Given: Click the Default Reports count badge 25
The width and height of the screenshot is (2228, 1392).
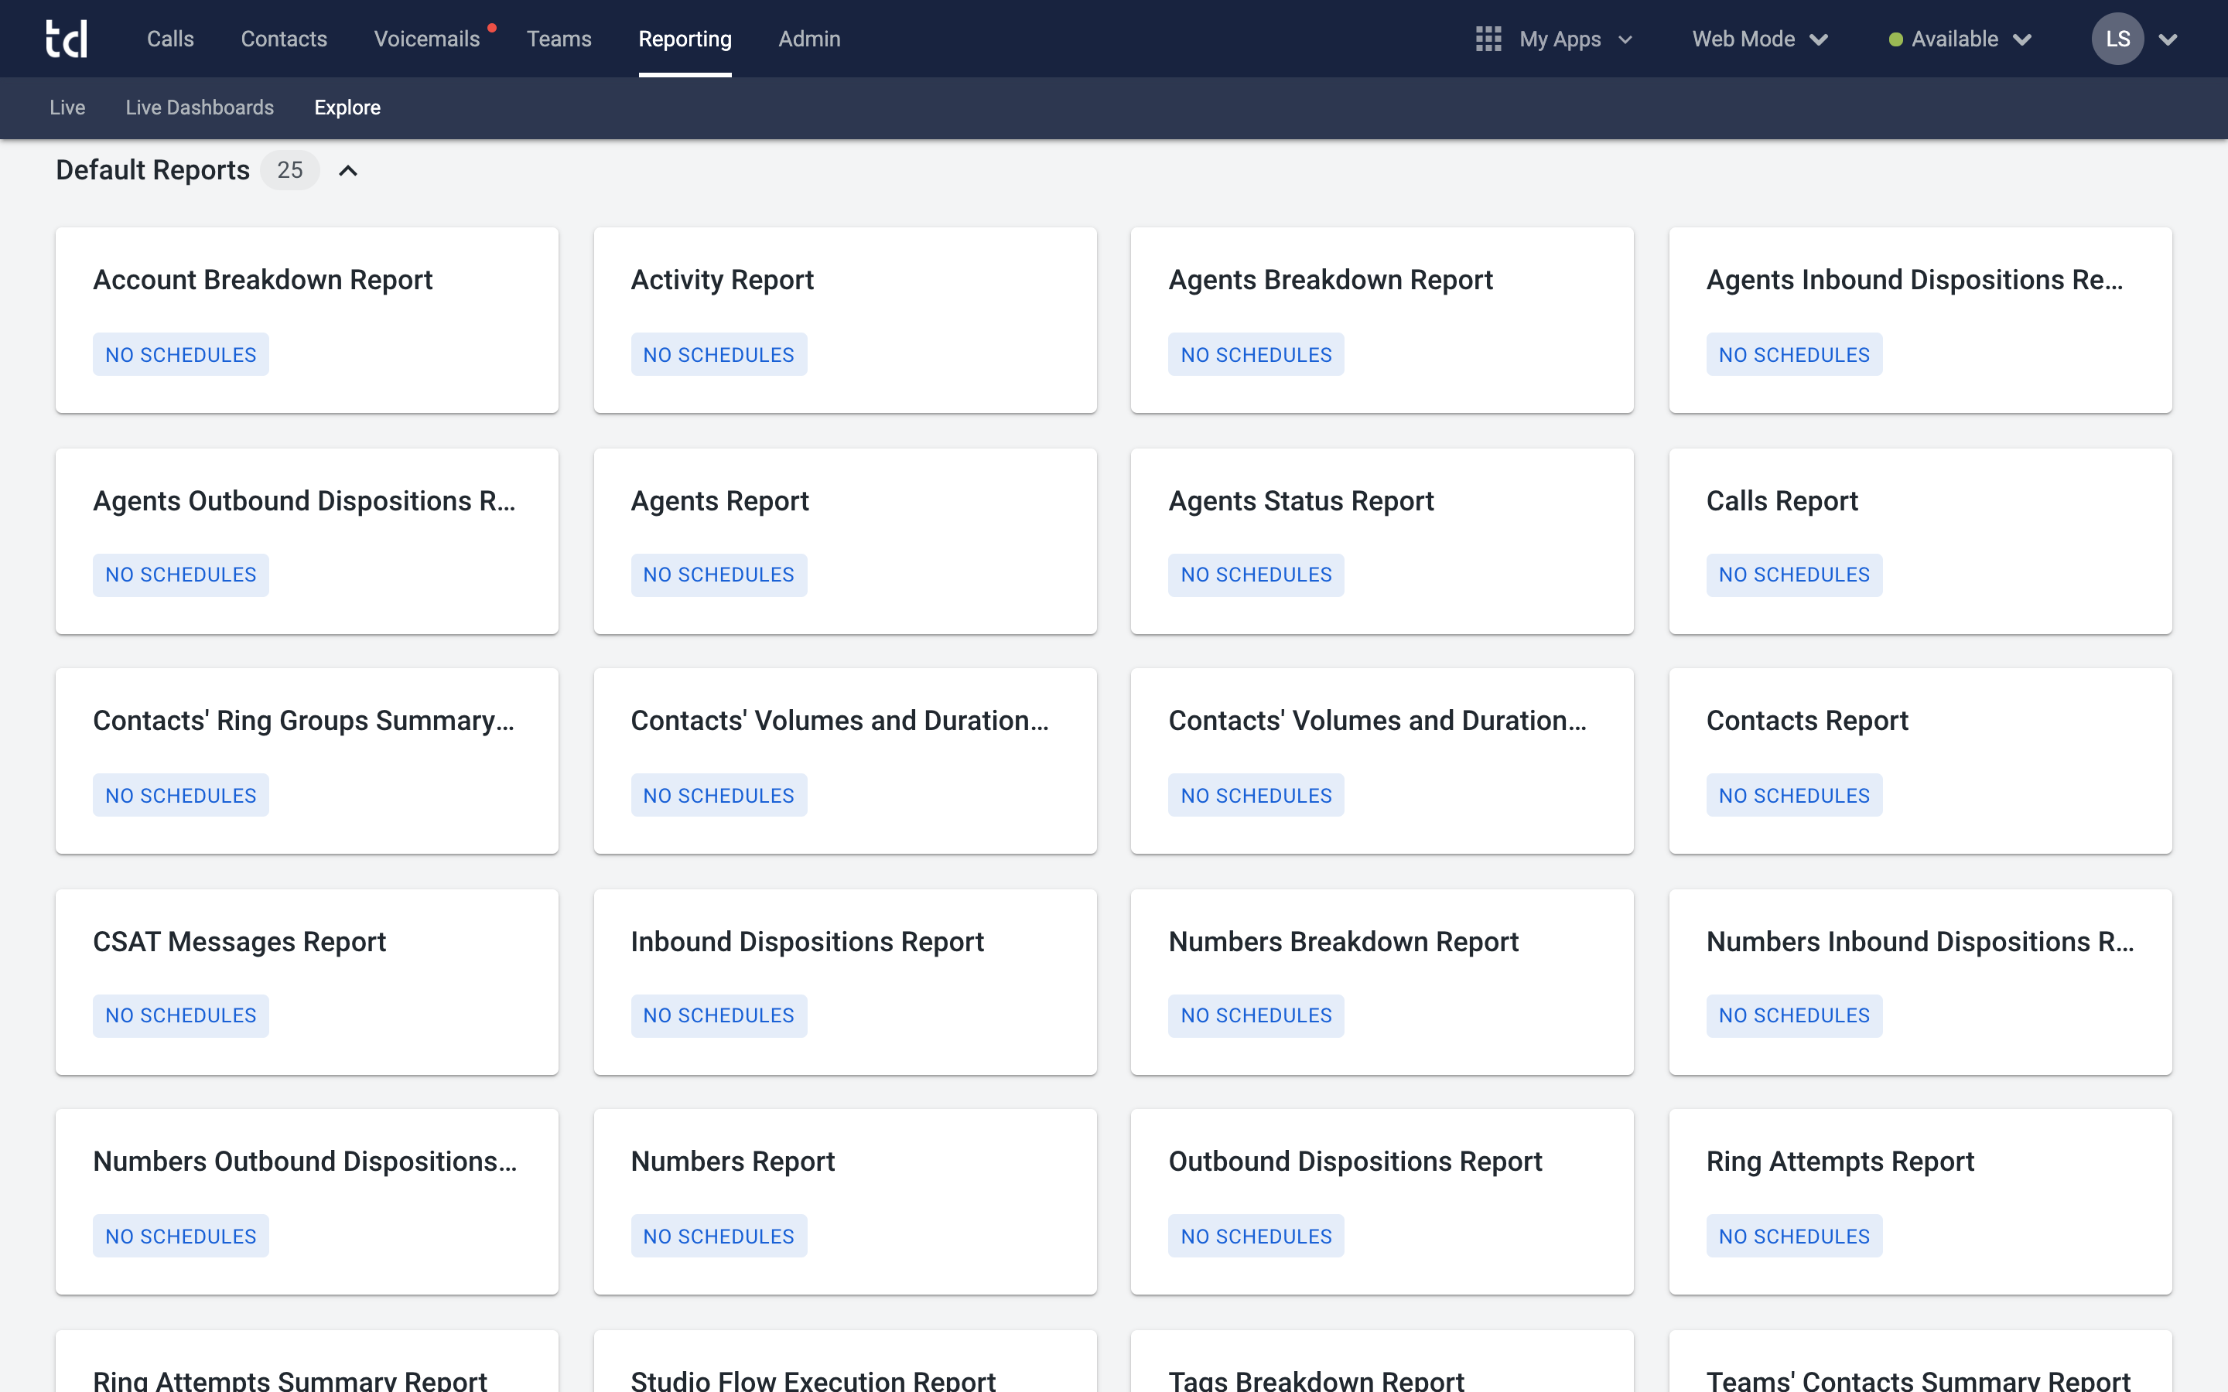Looking at the screenshot, I should coord(289,170).
